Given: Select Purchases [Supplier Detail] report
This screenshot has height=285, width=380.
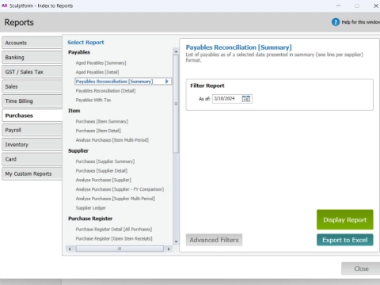Looking at the screenshot, I should 101,171.
